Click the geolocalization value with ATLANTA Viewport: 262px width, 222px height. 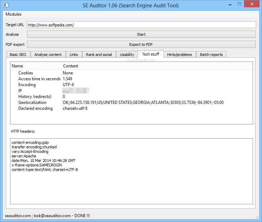click(143, 102)
